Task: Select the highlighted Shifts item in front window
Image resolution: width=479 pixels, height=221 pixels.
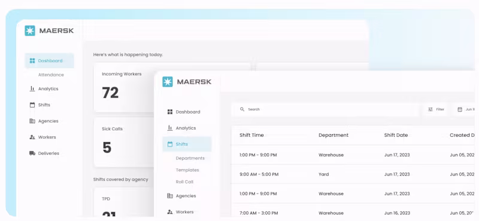Action: (x=187, y=144)
